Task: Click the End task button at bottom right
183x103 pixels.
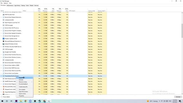Action: click(178, 97)
